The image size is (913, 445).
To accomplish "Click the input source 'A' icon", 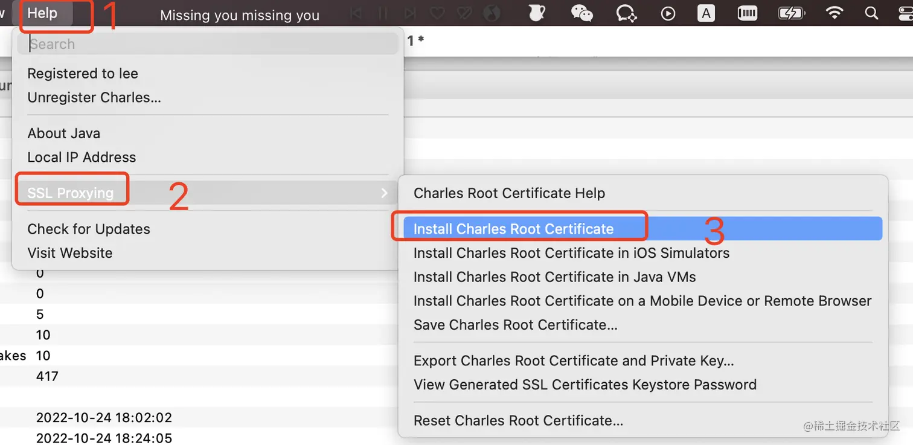I will point(706,13).
